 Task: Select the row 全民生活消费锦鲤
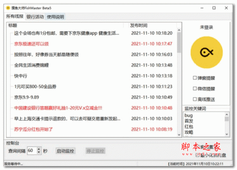click(x=93, y=65)
